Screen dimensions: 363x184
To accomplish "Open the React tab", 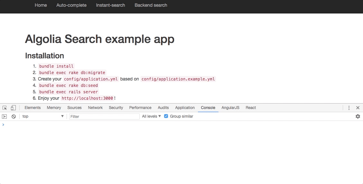I will pyautogui.click(x=251, y=108).
